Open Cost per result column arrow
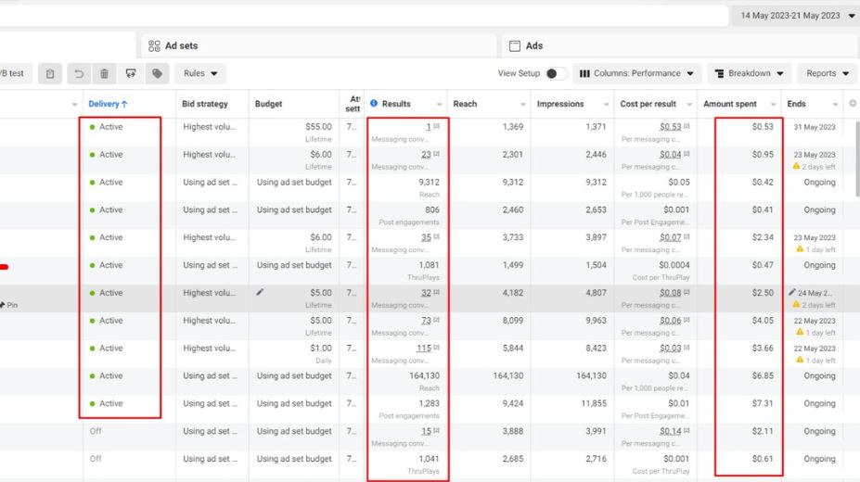The height and width of the screenshot is (482, 860). tap(689, 104)
